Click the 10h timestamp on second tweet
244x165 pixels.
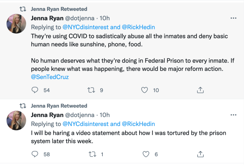(x=104, y=115)
